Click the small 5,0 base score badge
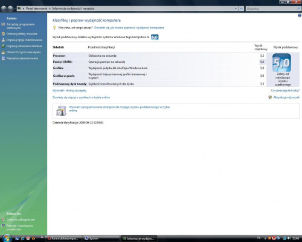The image size is (302, 242). (x=155, y=37)
